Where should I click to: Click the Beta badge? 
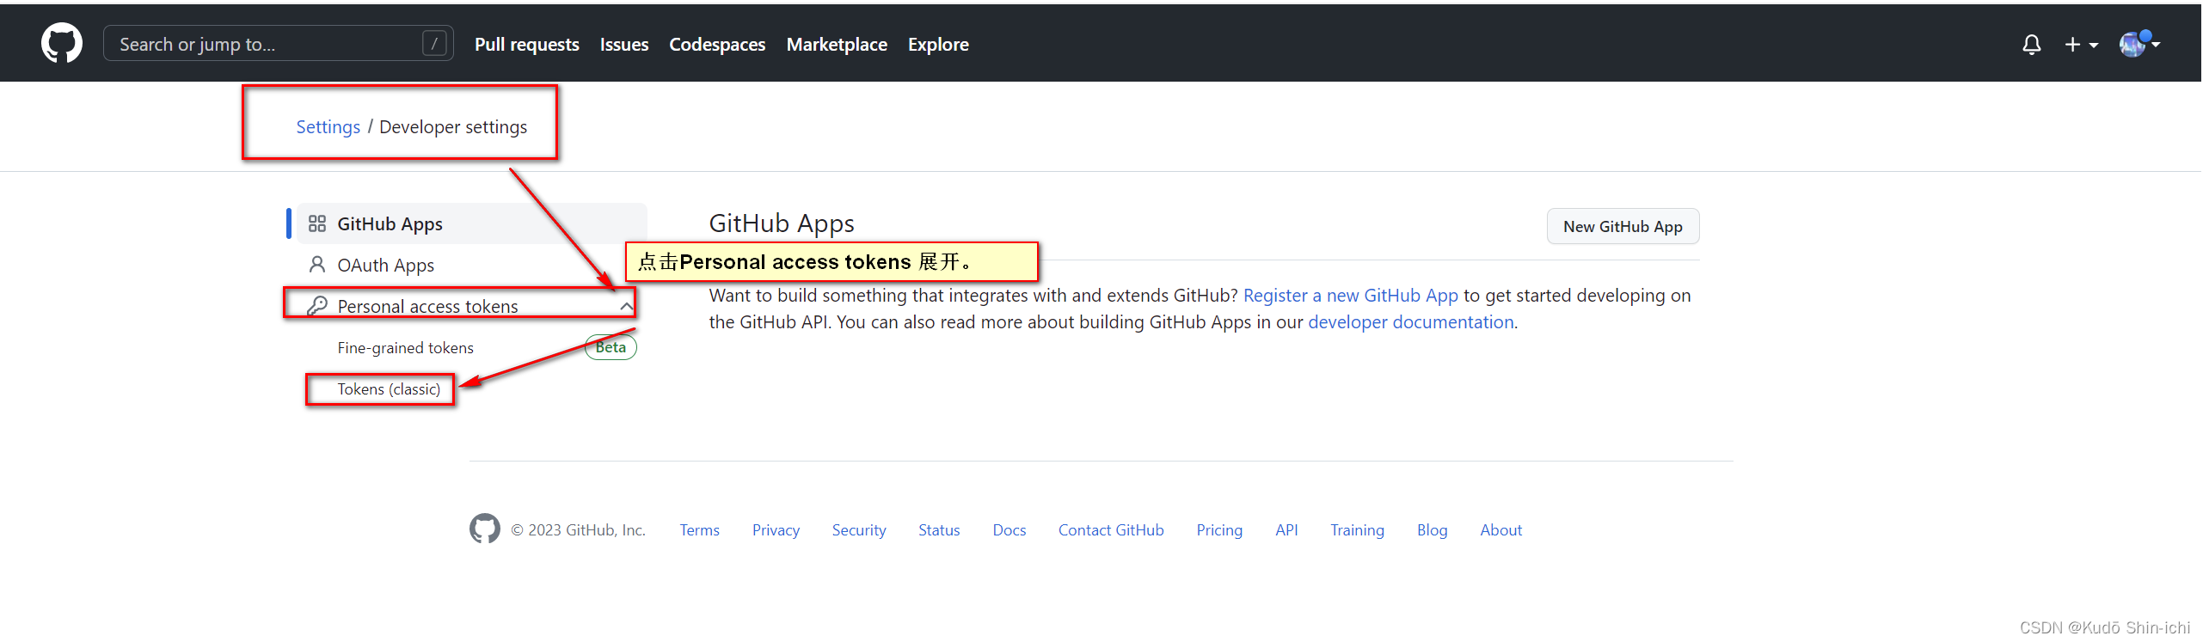(611, 347)
